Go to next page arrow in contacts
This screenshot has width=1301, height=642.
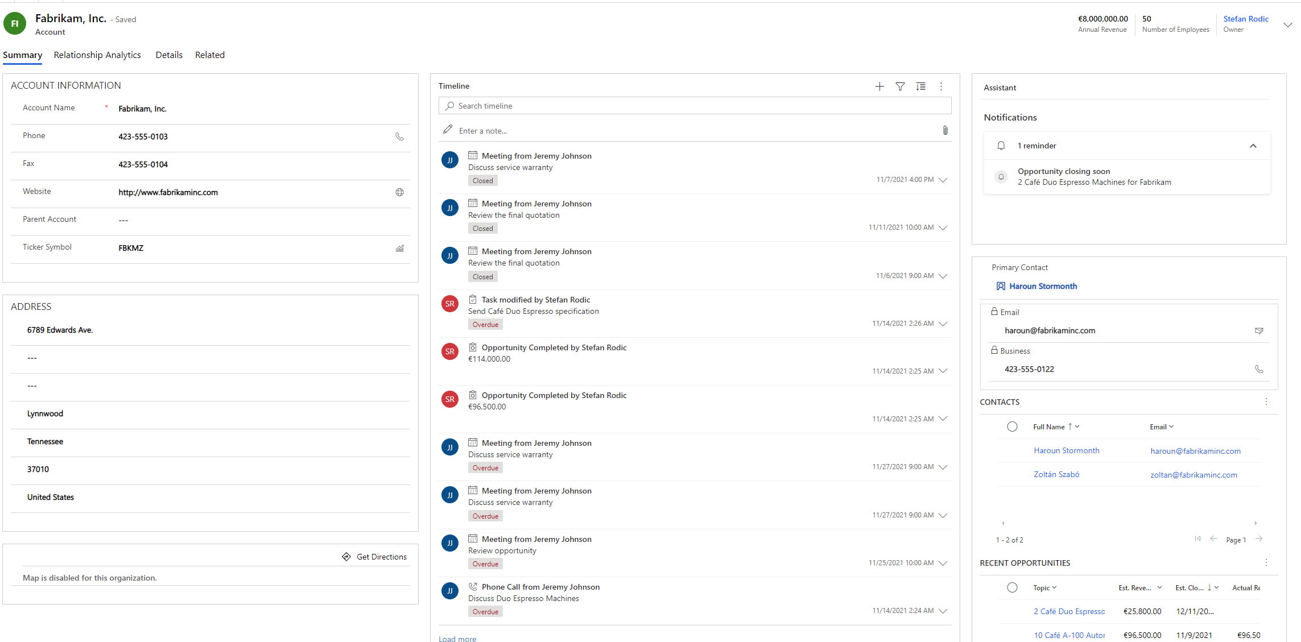coord(1259,539)
